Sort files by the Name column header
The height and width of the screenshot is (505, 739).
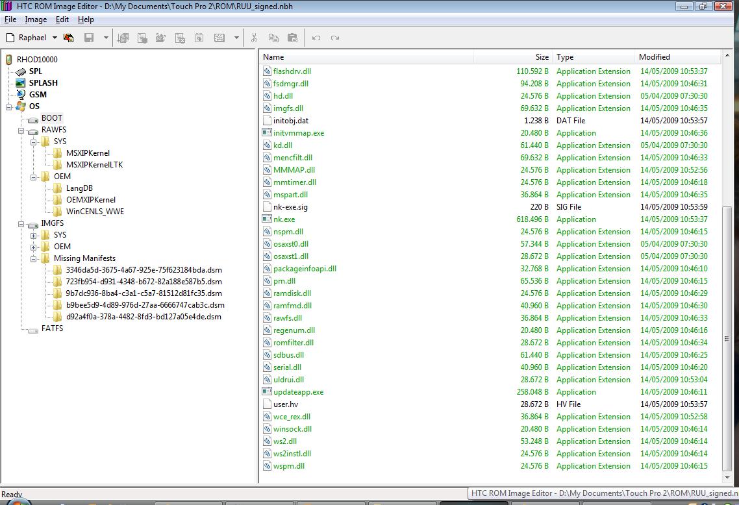coord(367,57)
